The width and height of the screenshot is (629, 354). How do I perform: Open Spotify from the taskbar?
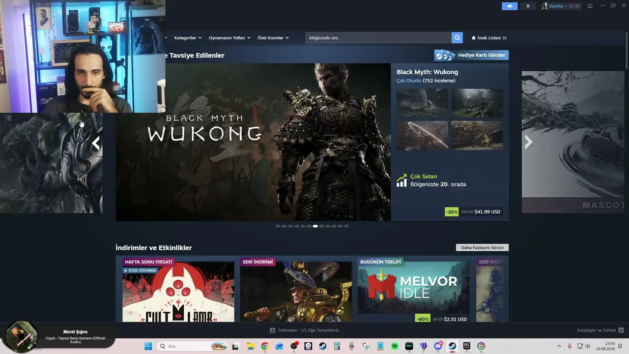[395, 346]
